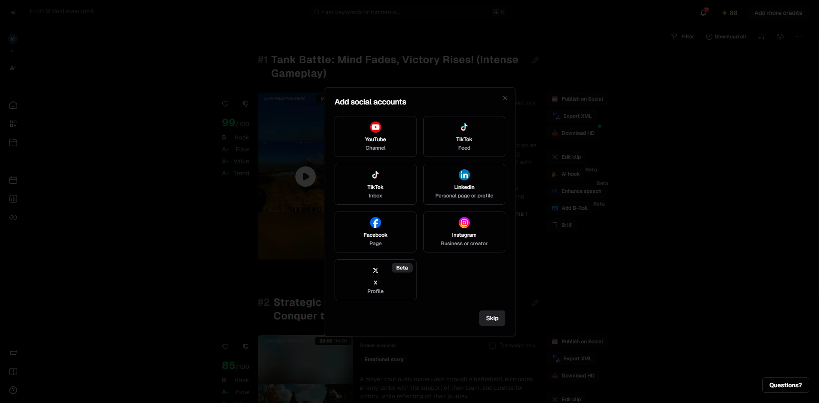Click the link icon in sidebar
The width and height of the screenshot is (819, 403).
[13, 217]
